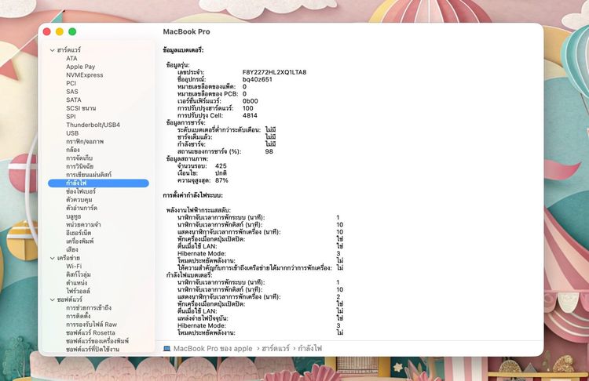Image resolution: width=589 pixels, height=381 pixels.
Task: Click serial number F8Y2272HL2XQ1LTA8
Action: click(274, 72)
